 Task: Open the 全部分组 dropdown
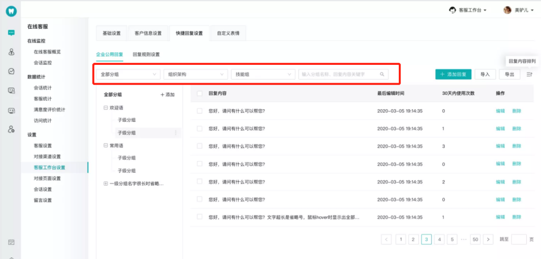128,74
